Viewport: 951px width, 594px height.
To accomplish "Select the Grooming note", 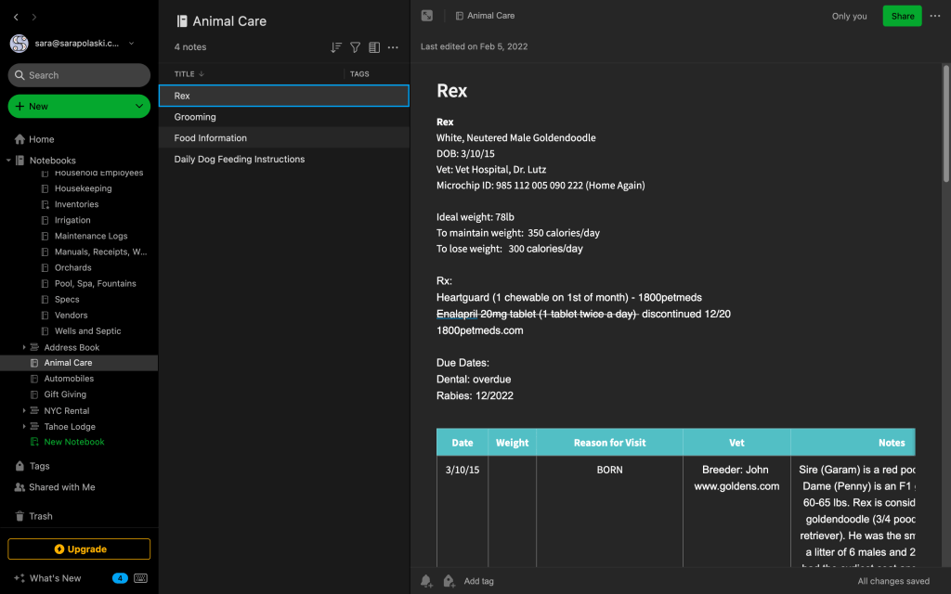I will 195,117.
